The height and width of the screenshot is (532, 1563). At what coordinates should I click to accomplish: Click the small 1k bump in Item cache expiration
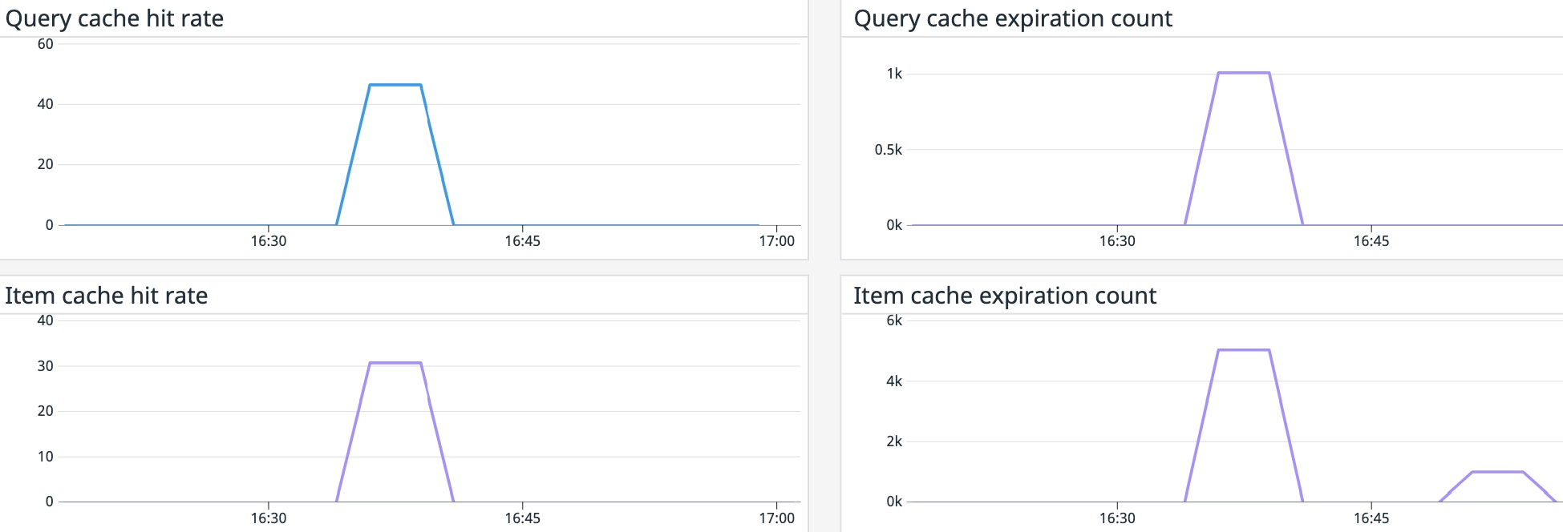point(1497,472)
